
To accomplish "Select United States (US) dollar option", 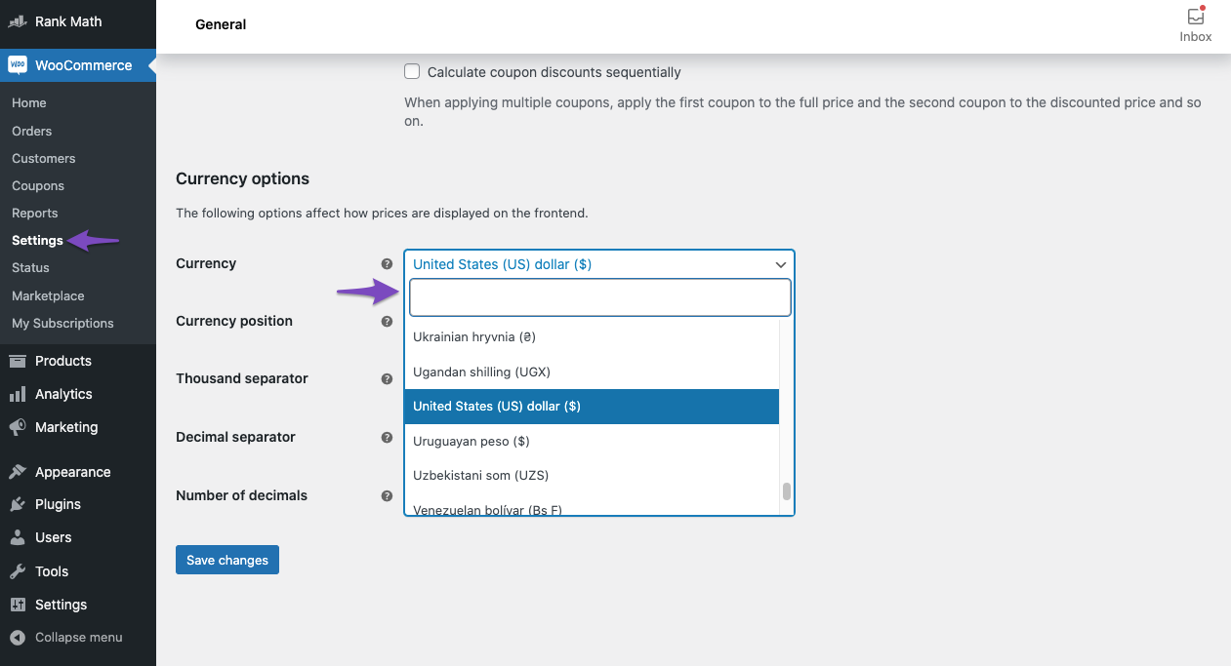I will [592, 407].
